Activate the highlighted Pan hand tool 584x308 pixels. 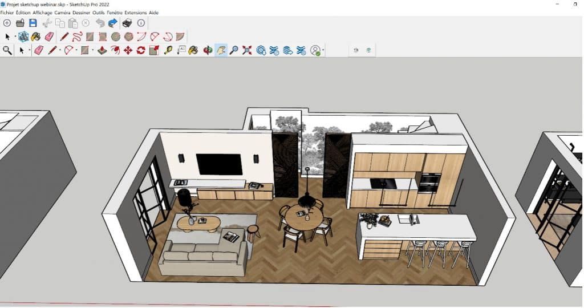(221, 50)
